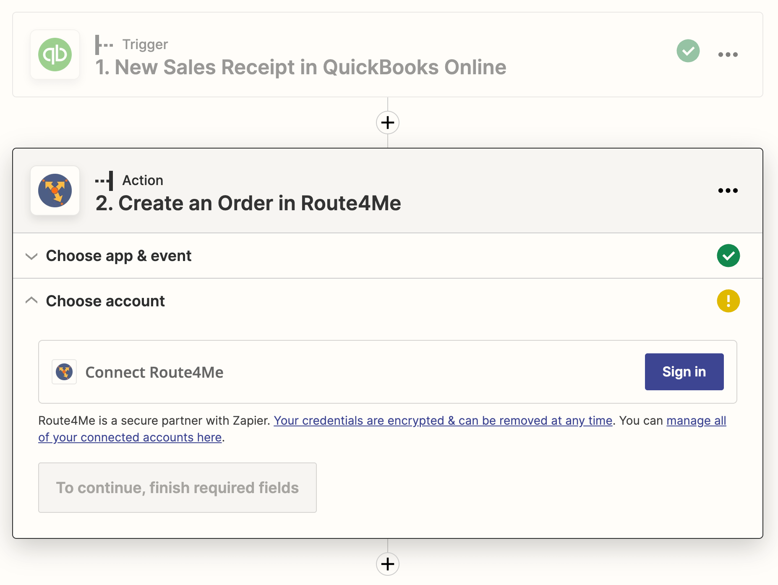Click the QuickBooks Online app icon
Screen dimensions: 778x585
coord(55,55)
